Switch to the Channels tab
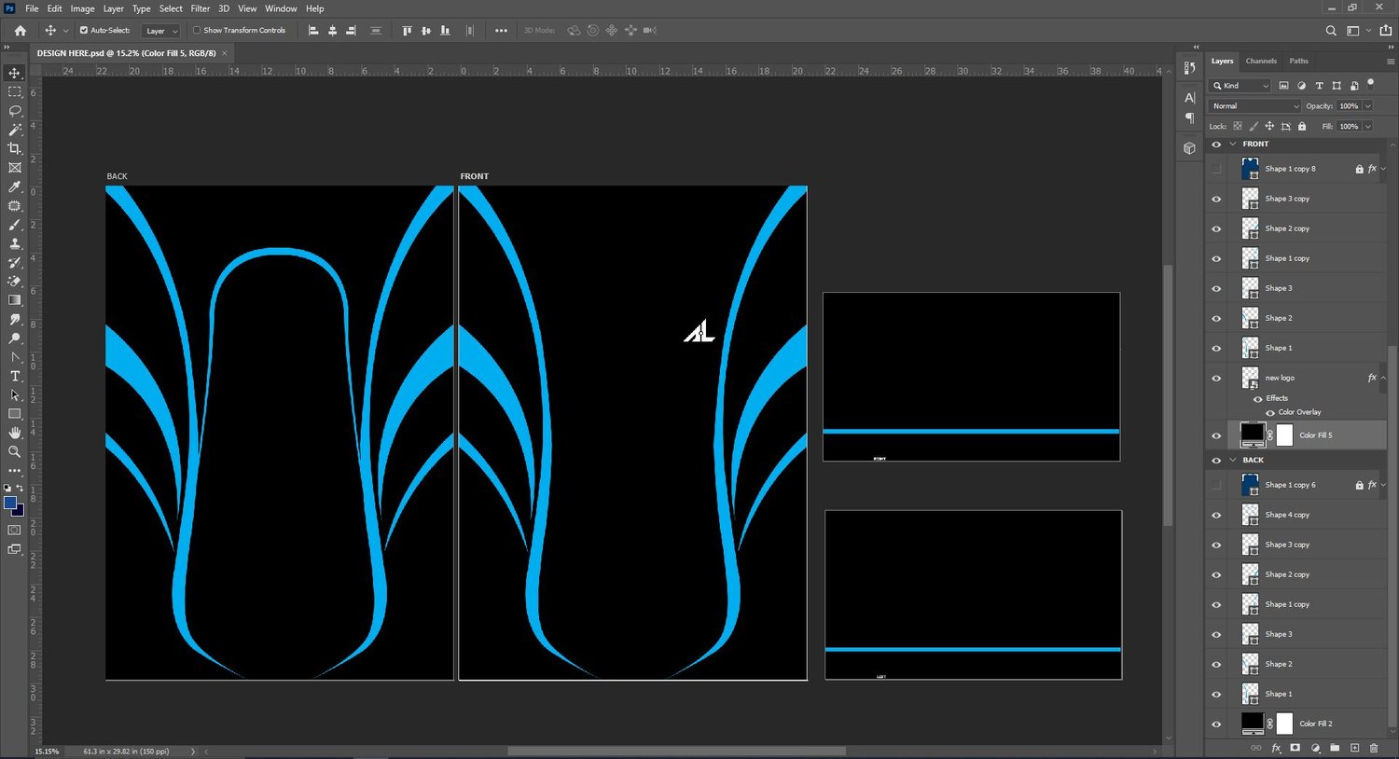 (1261, 62)
